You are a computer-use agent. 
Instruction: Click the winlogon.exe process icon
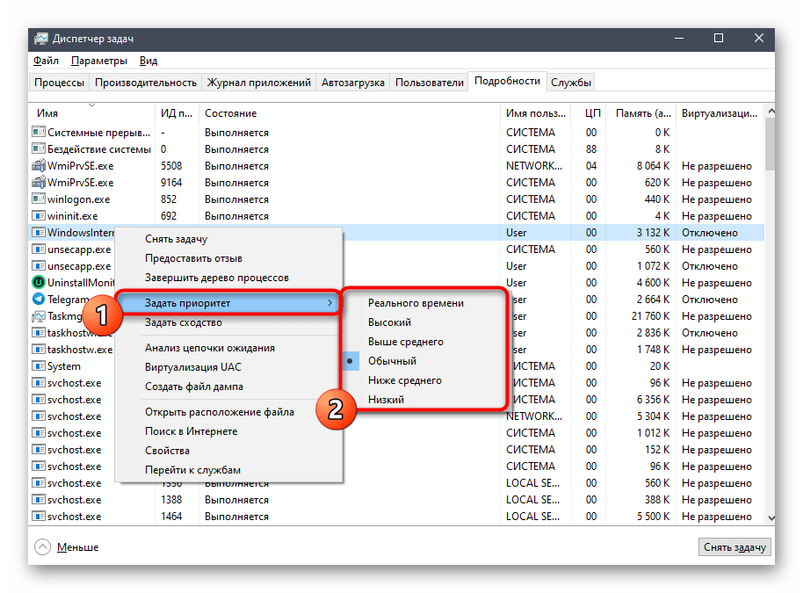39,199
